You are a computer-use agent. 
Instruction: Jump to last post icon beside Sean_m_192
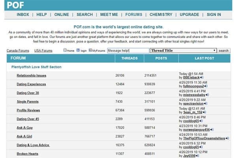point(204,113)
